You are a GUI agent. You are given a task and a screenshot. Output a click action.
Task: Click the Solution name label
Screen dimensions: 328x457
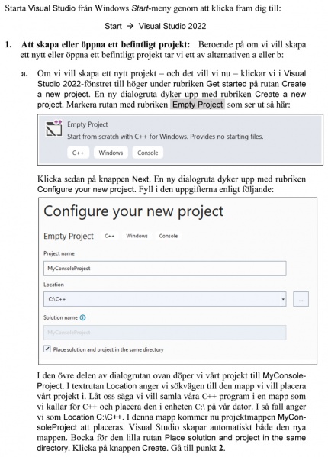pos(60,317)
